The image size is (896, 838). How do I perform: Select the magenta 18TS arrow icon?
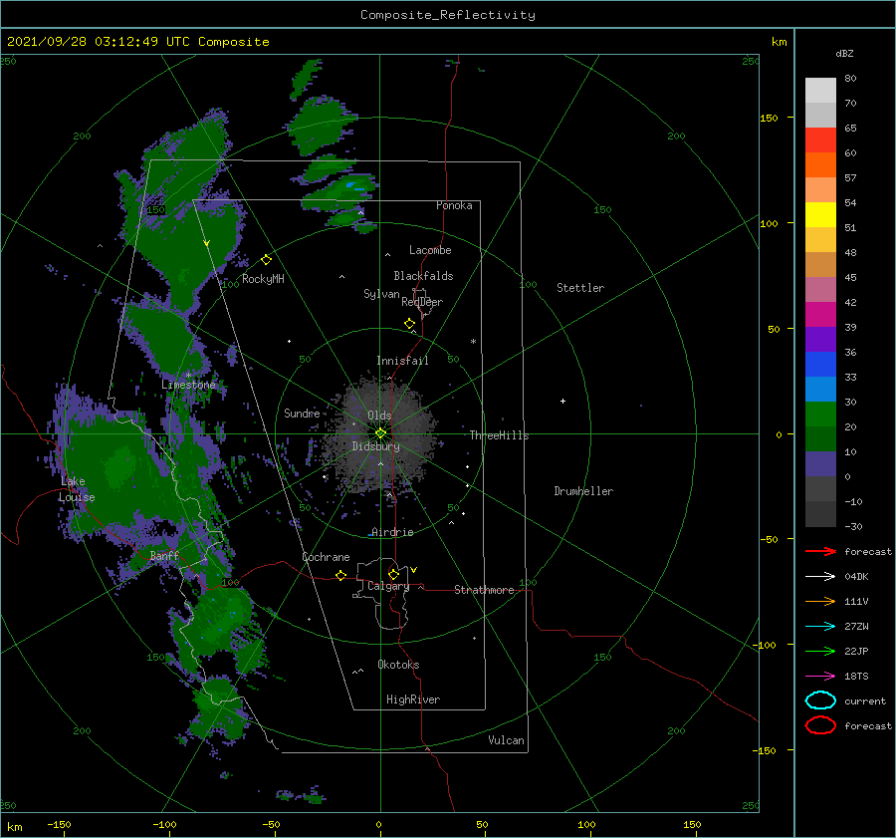pyautogui.click(x=820, y=676)
